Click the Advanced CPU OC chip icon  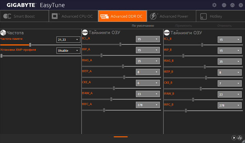[55, 16]
